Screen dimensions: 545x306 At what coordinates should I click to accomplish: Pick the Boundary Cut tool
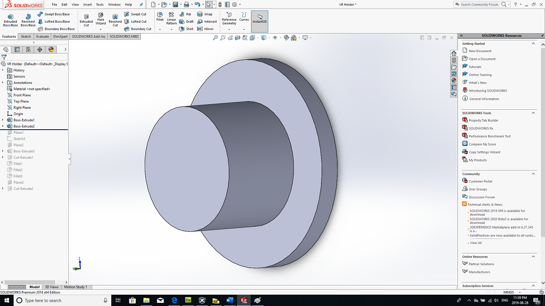pos(138,29)
